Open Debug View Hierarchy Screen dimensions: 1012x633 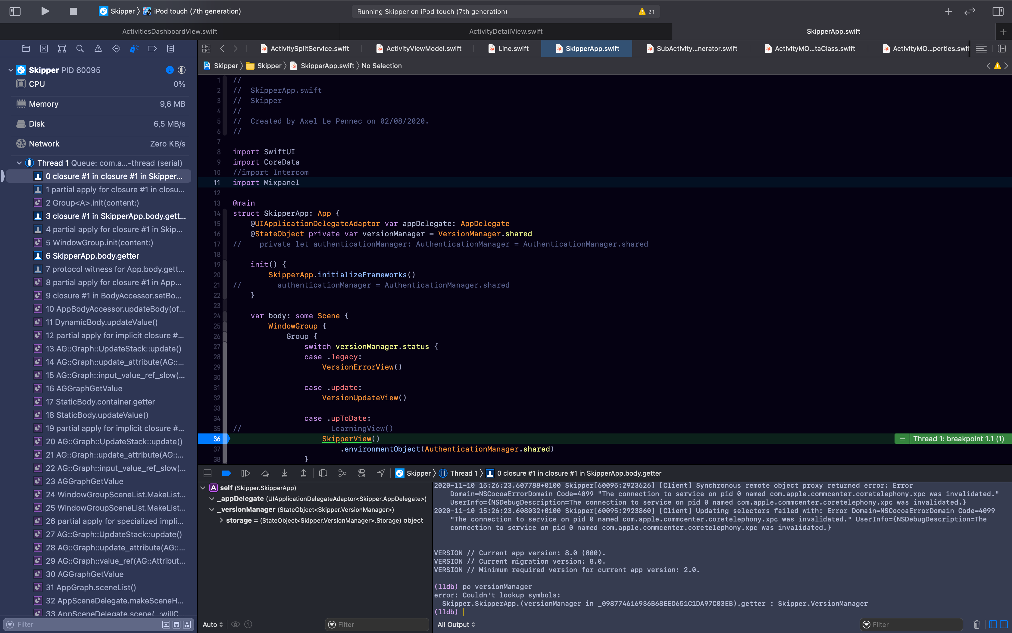point(323,473)
